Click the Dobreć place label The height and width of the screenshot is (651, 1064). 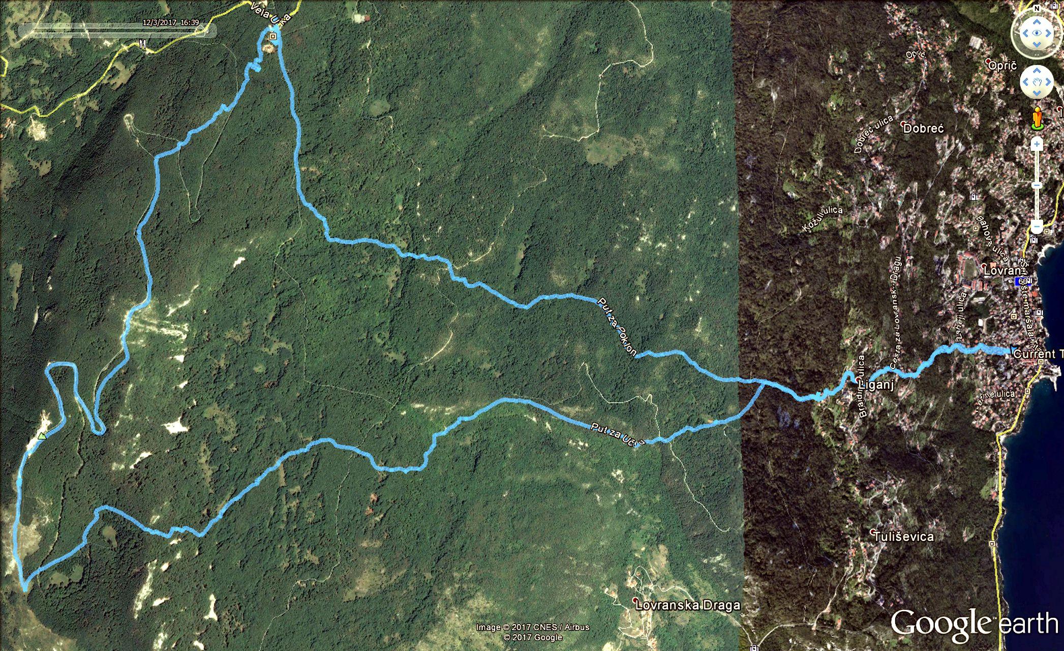pos(924,128)
